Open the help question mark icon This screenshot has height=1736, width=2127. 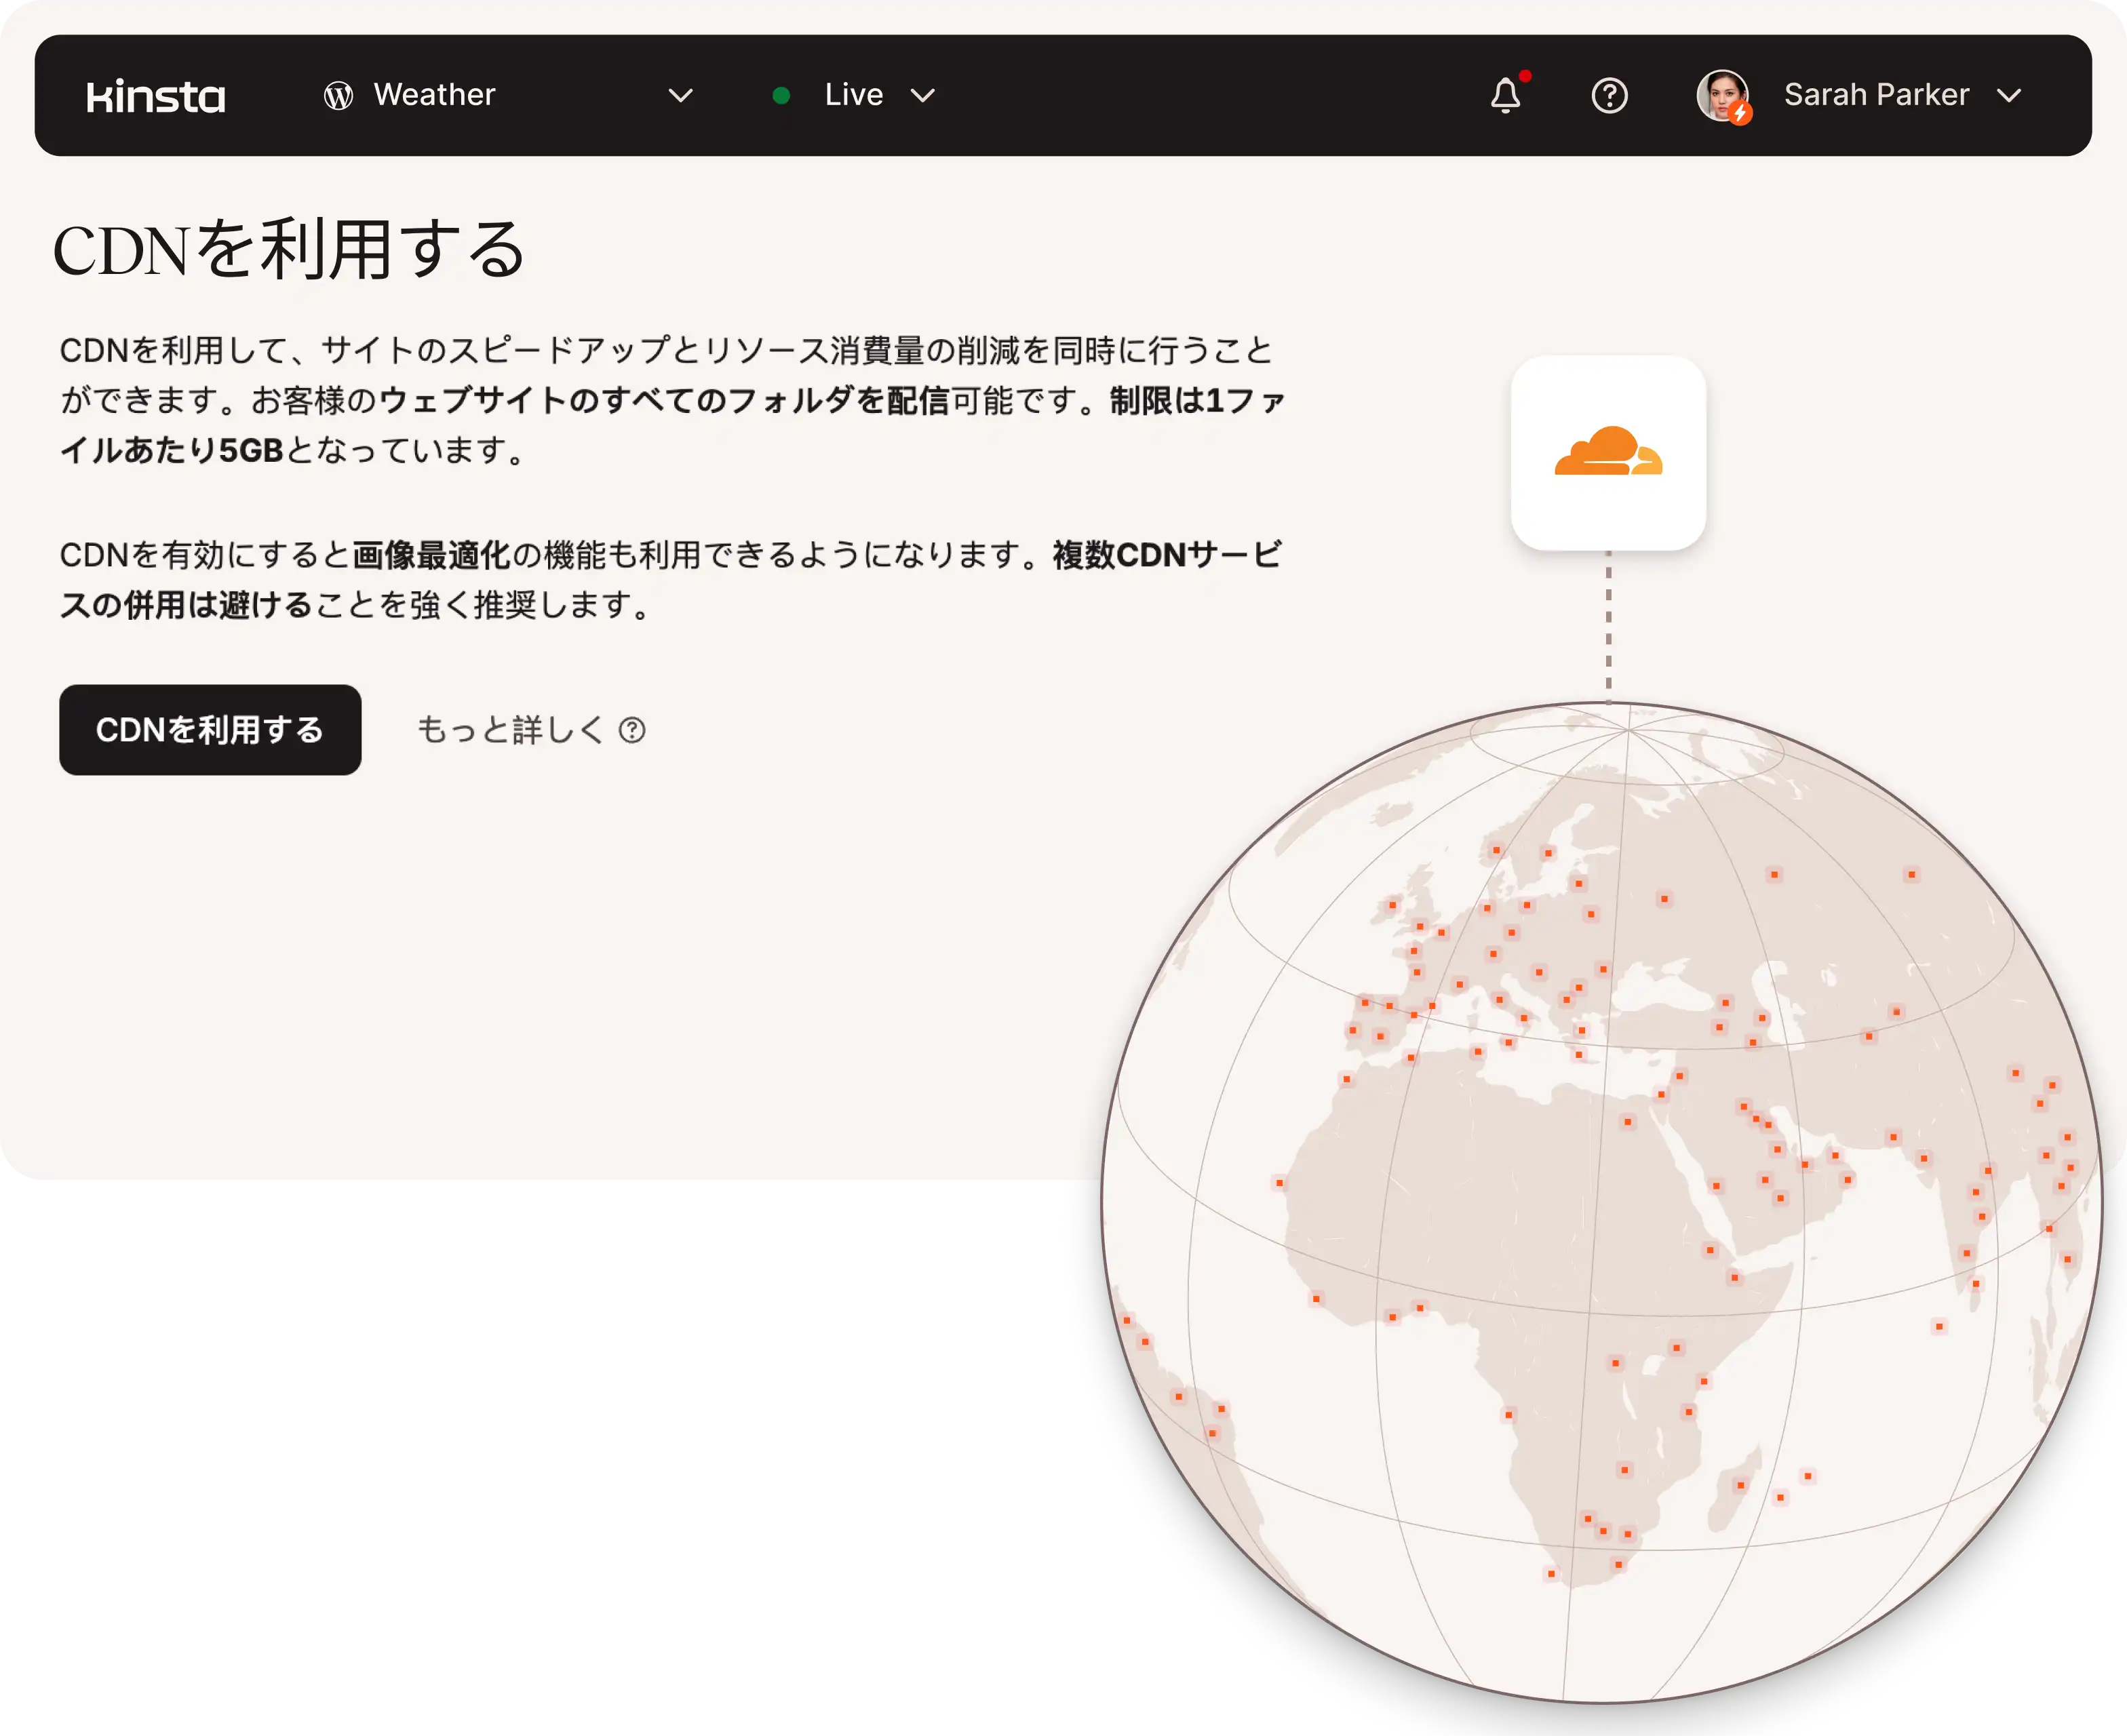click(x=1609, y=96)
